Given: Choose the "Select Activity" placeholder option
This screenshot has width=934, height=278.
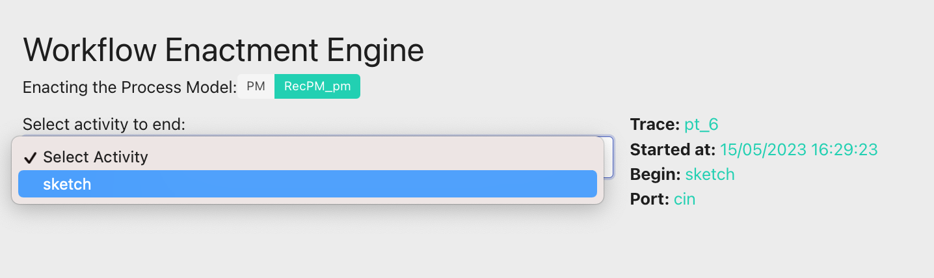Looking at the screenshot, I should pos(95,157).
